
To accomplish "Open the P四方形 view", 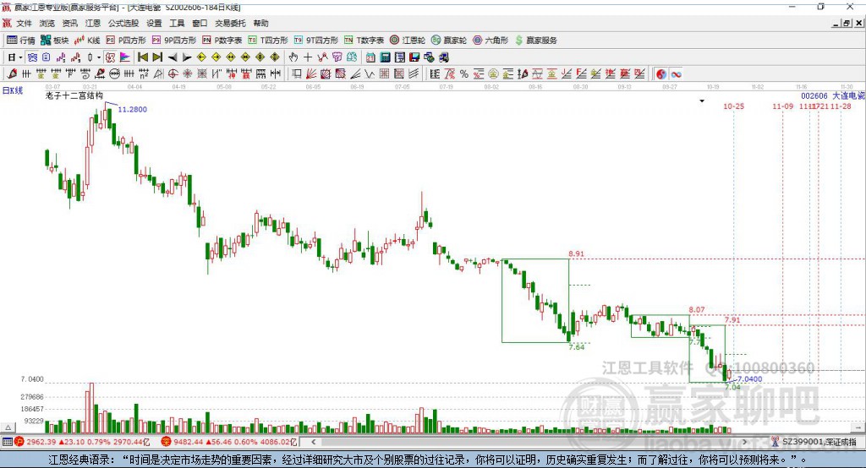I will [x=126, y=41].
